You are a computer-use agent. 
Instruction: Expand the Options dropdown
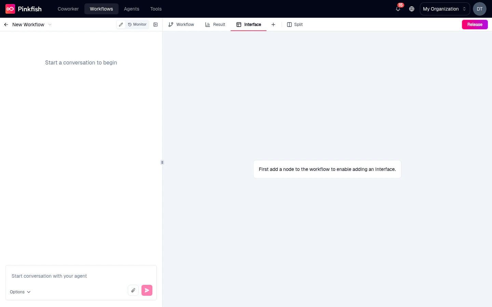pos(20,292)
